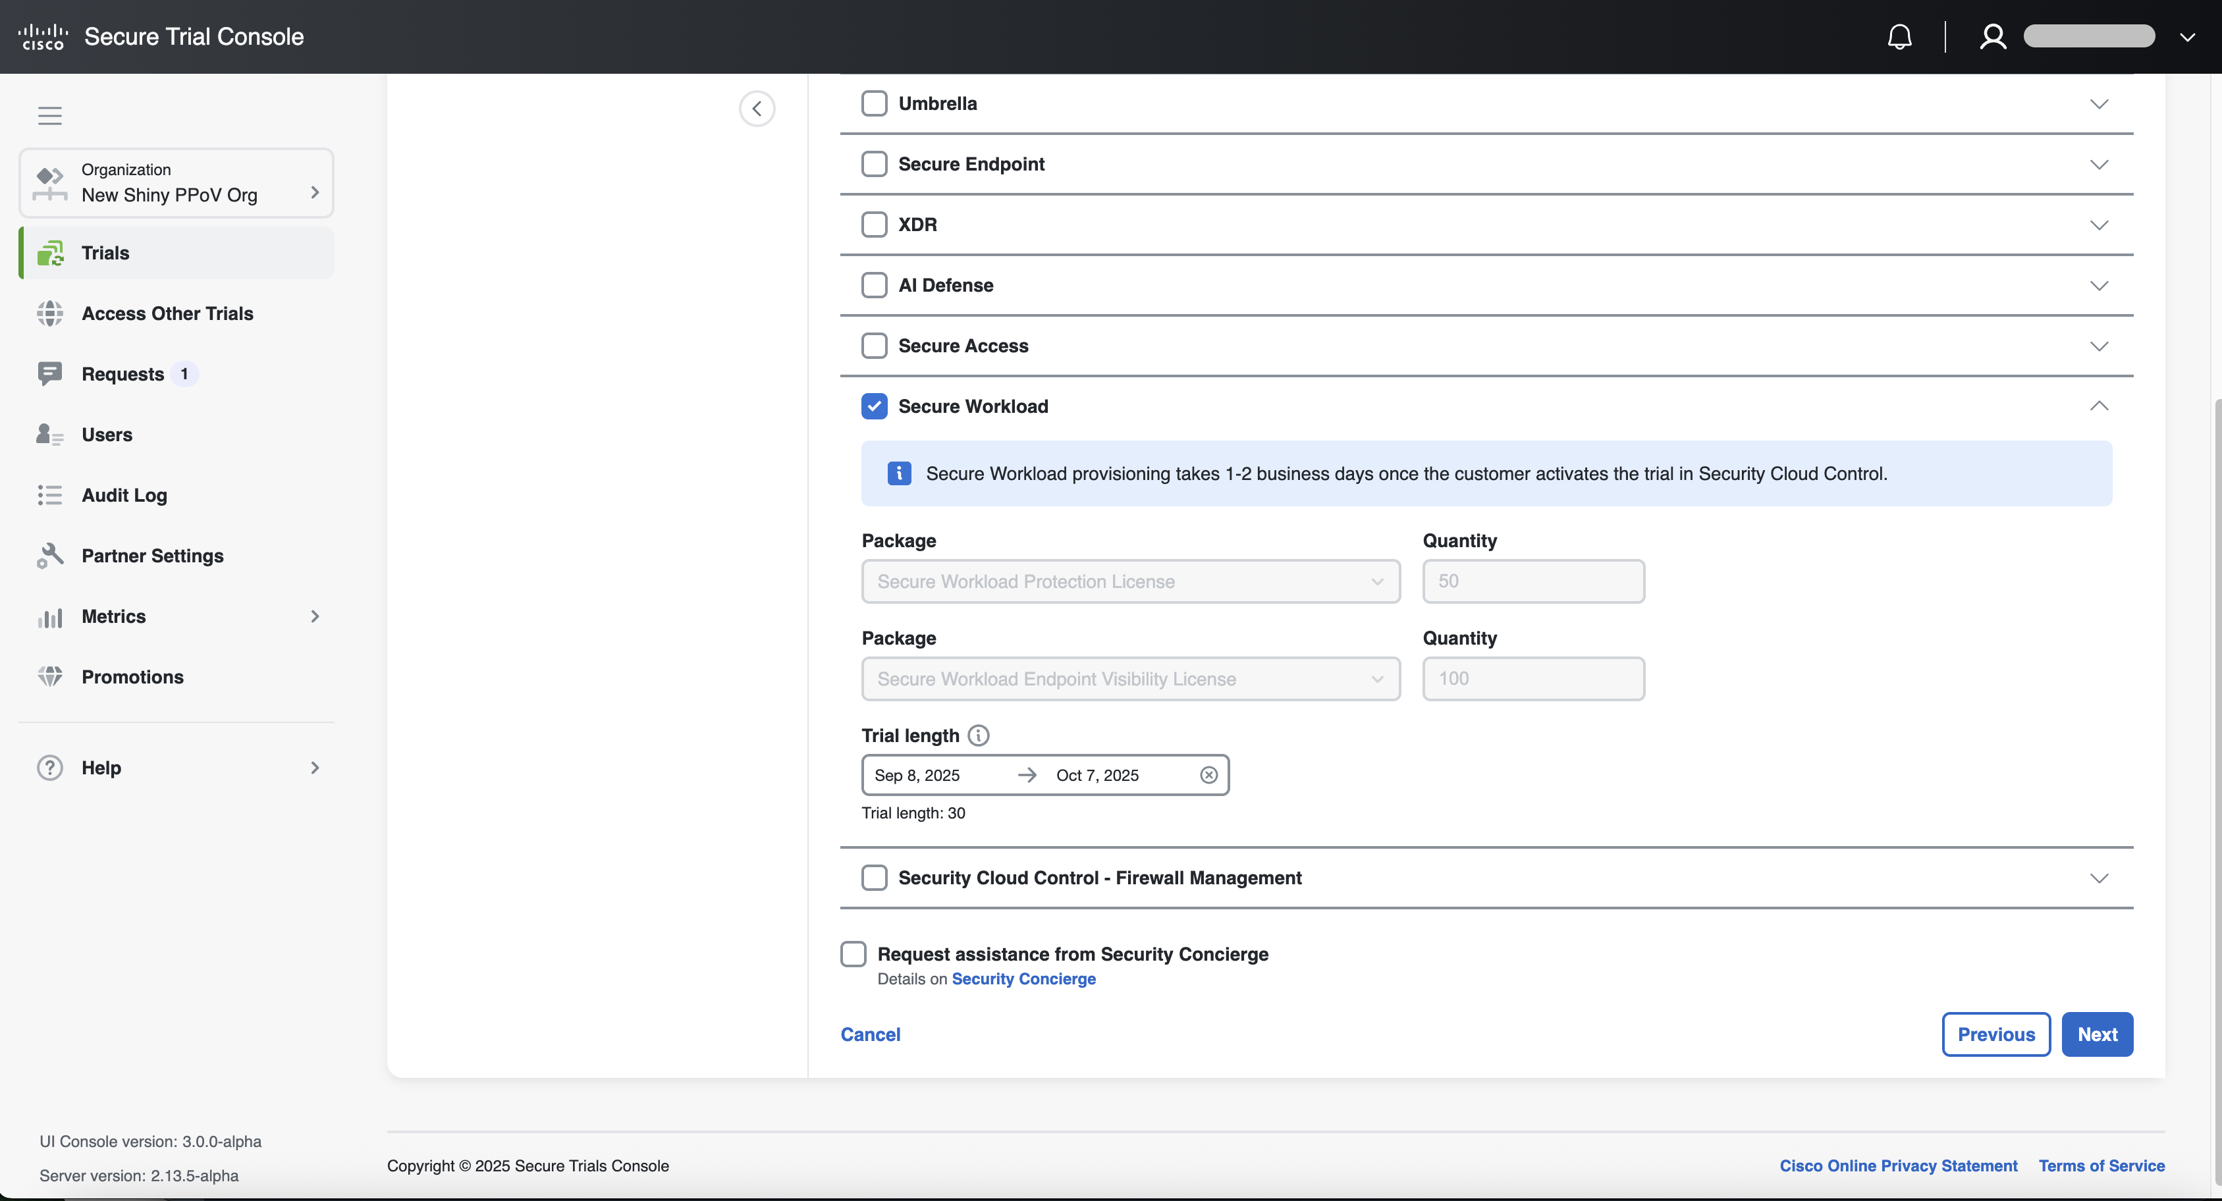Click the Help question mark icon
The image size is (2222, 1201).
coord(50,767)
